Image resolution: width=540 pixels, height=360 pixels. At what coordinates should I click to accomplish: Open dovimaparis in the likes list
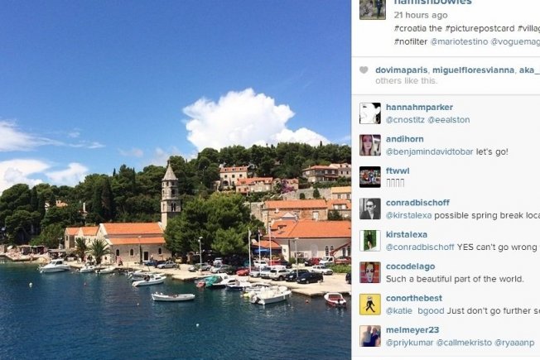401,70
